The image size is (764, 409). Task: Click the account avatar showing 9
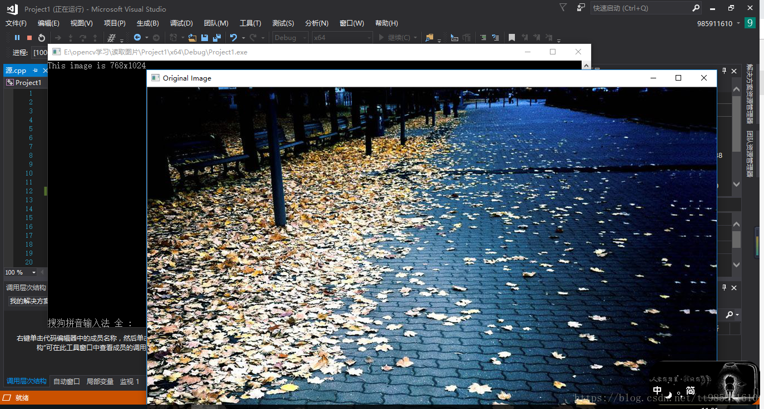pos(750,23)
